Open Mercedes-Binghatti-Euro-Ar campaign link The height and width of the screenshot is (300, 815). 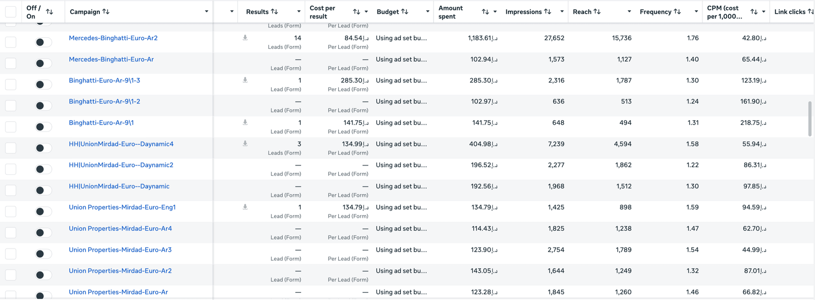(x=111, y=59)
